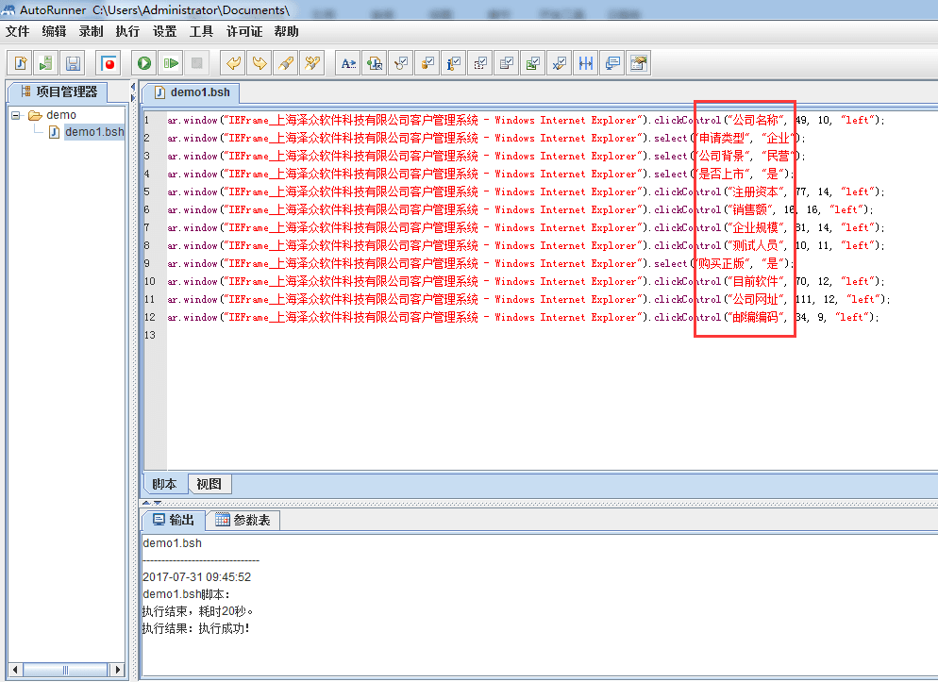The image size is (938, 682).
Task: Open the 执行 (Execute) menu
Action: click(x=127, y=31)
